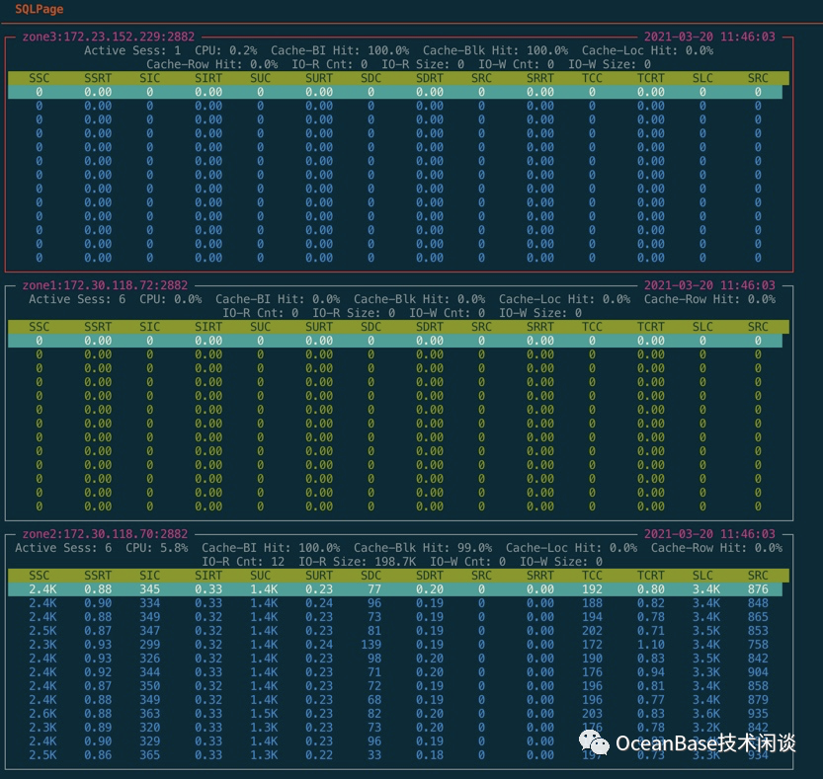The height and width of the screenshot is (779, 823).
Task: Select the zone1:172.30.118.72:2882 header
Action: [105, 285]
